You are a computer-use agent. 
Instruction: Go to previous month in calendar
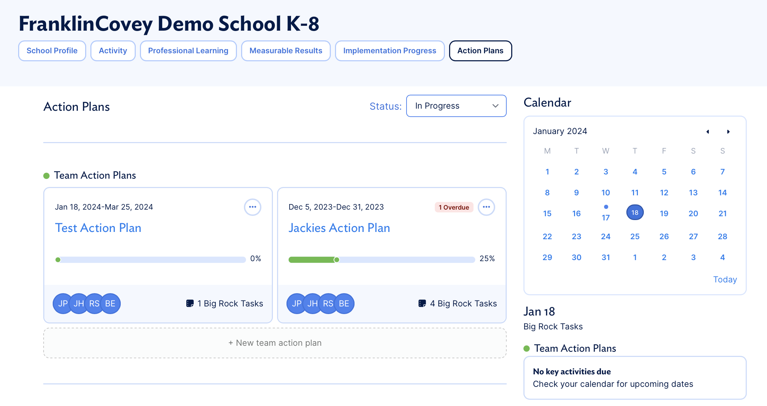pos(708,132)
